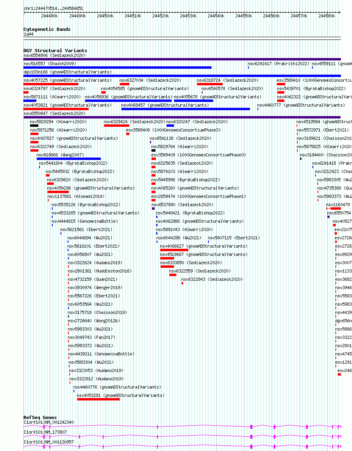The height and width of the screenshot is (451, 352).
Task: Click the black bar under nsv5829294
Action: click(34, 126)
